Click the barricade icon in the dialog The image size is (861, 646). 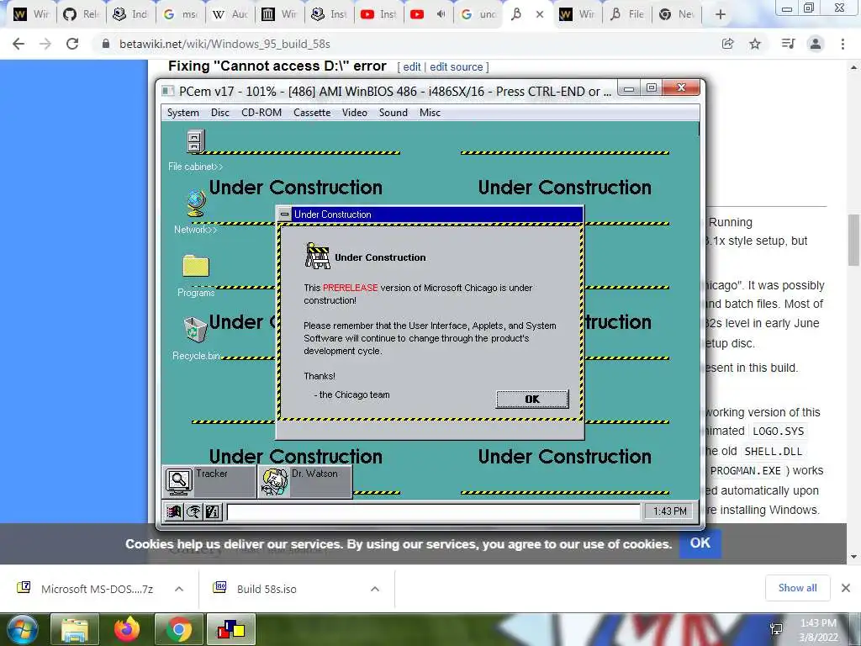pos(318,256)
